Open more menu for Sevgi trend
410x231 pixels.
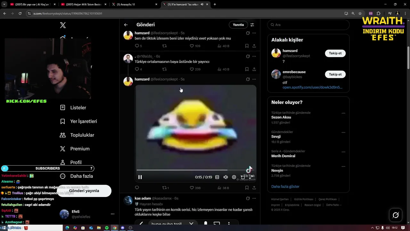pyautogui.click(x=343, y=133)
